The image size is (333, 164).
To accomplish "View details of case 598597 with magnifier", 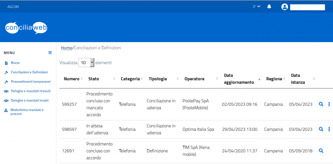I will [321, 129].
